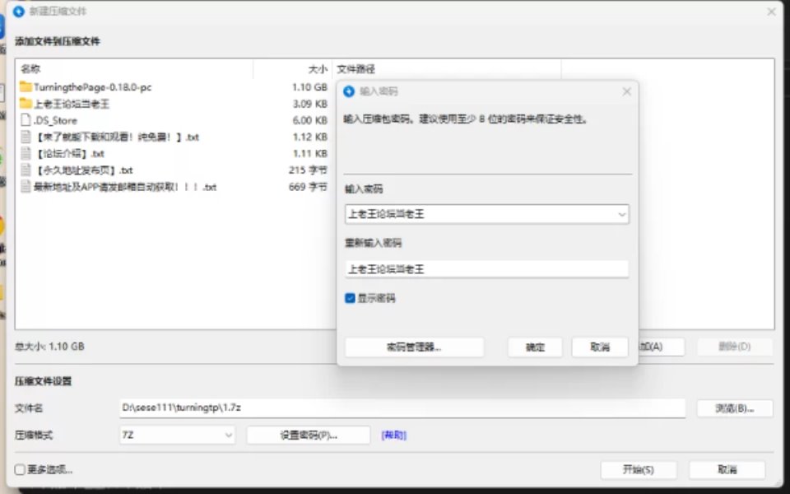Screen dimensions: 790x494
Task: Click the 上老王论坛当老王 folder icon
Action: coord(26,104)
